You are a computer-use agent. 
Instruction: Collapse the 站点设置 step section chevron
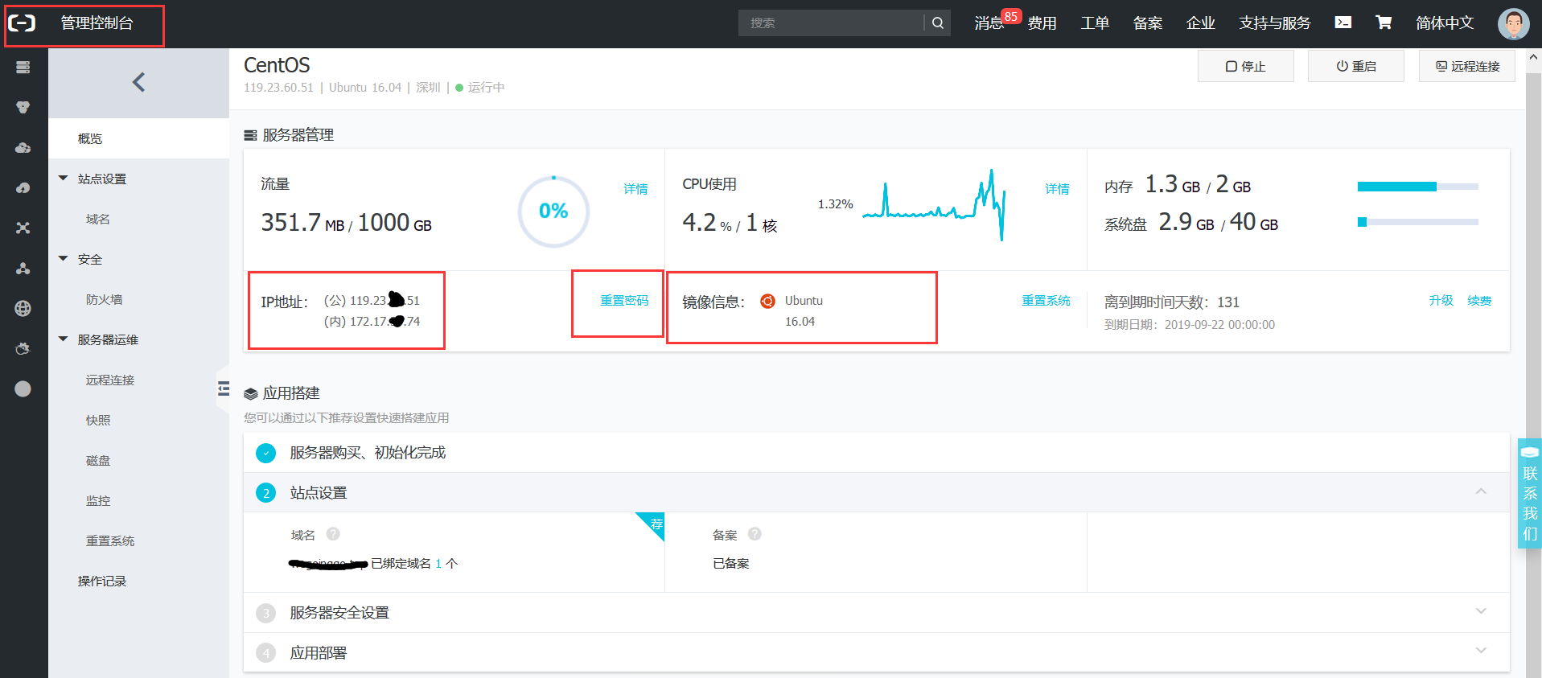(1481, 491)
